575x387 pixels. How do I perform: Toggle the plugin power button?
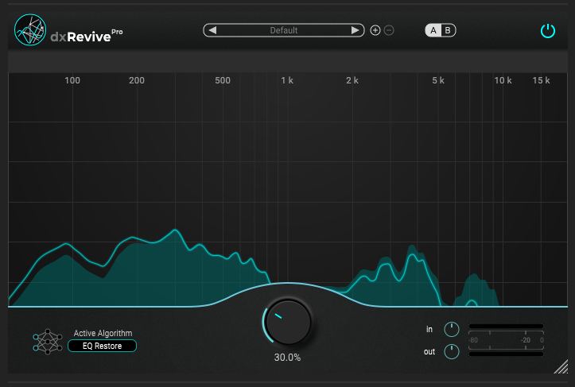[x=548, y=31]
